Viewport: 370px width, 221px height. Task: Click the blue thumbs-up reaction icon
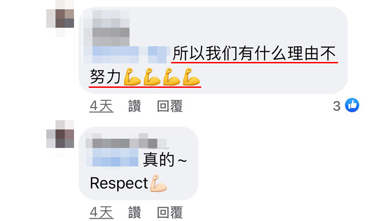352,105
